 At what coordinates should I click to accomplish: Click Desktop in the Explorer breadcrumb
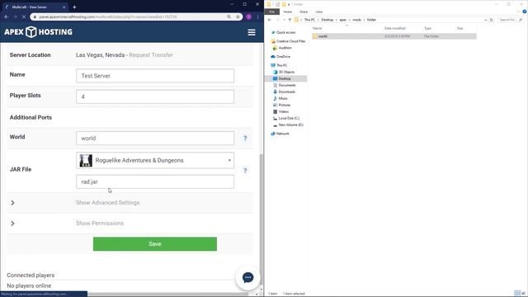pyautogui.click(x=327, y=20)
